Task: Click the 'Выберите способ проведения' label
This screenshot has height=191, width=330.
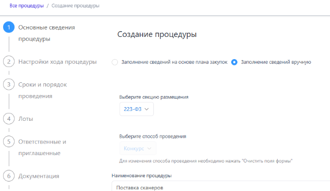Action: (153, 136)
